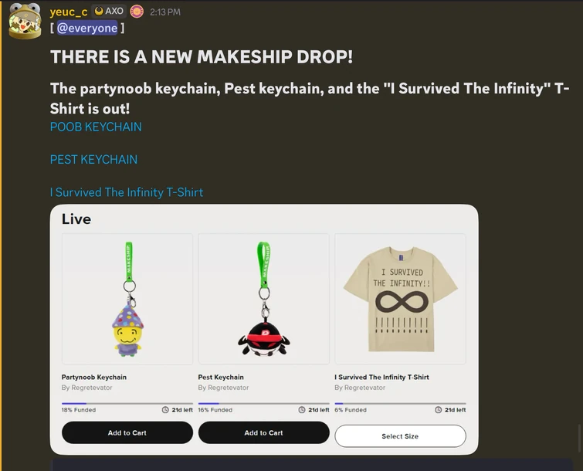Image resolution: width=583 pixels, height=471 pixels.
Task: Click the Infinity T-Shirt product image
Action: tap(400, 299)
